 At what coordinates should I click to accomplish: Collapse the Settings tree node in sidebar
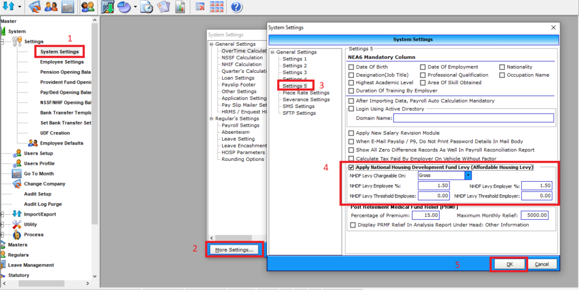[3, 42]
